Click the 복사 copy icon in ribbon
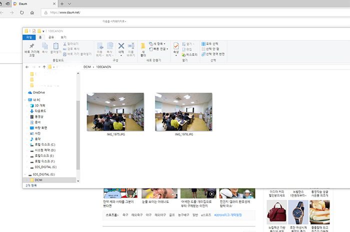 click(44, 46)
